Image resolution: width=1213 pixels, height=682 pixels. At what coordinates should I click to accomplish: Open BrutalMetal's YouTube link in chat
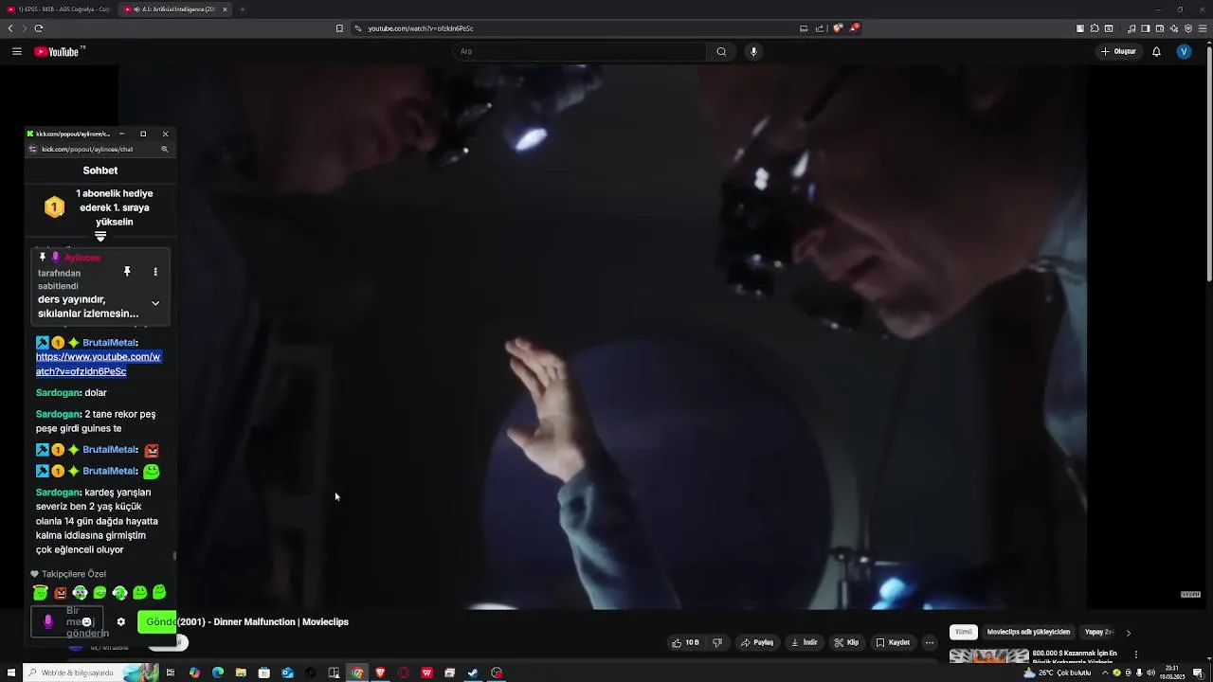[x=98, y=364]
